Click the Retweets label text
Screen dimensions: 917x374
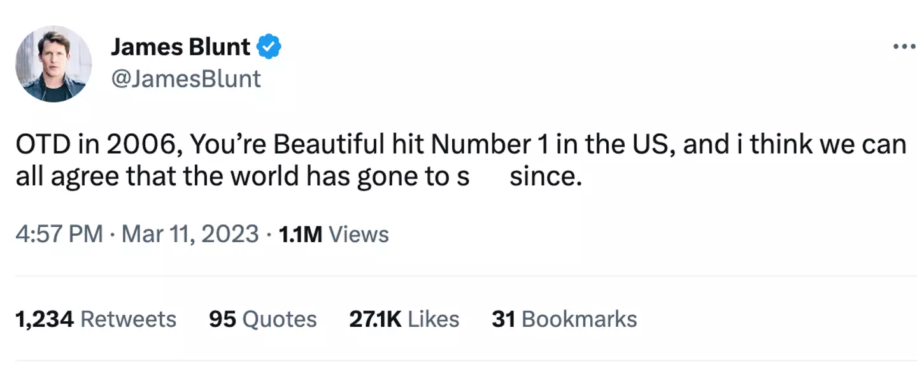(127, 319)
